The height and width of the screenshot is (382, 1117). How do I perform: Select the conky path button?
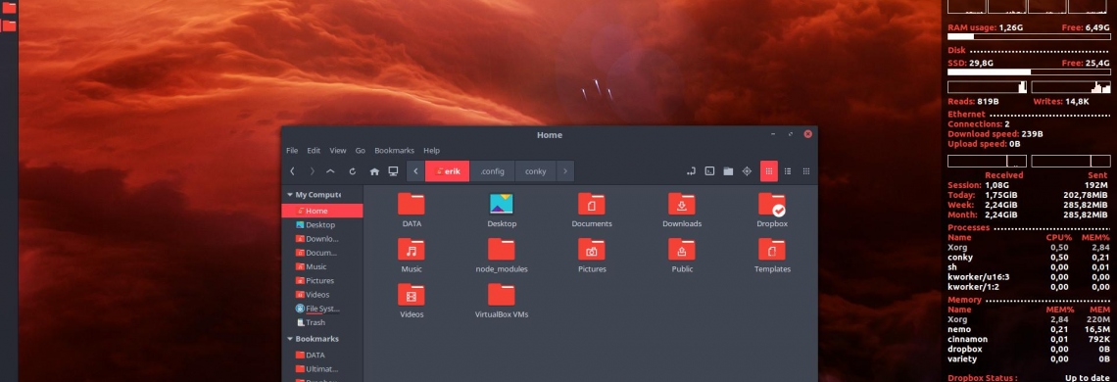tap(536, 171)
